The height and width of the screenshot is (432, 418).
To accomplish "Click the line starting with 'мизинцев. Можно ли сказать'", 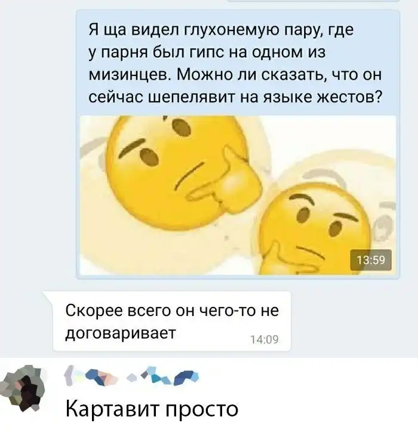I will coord(235,75).
